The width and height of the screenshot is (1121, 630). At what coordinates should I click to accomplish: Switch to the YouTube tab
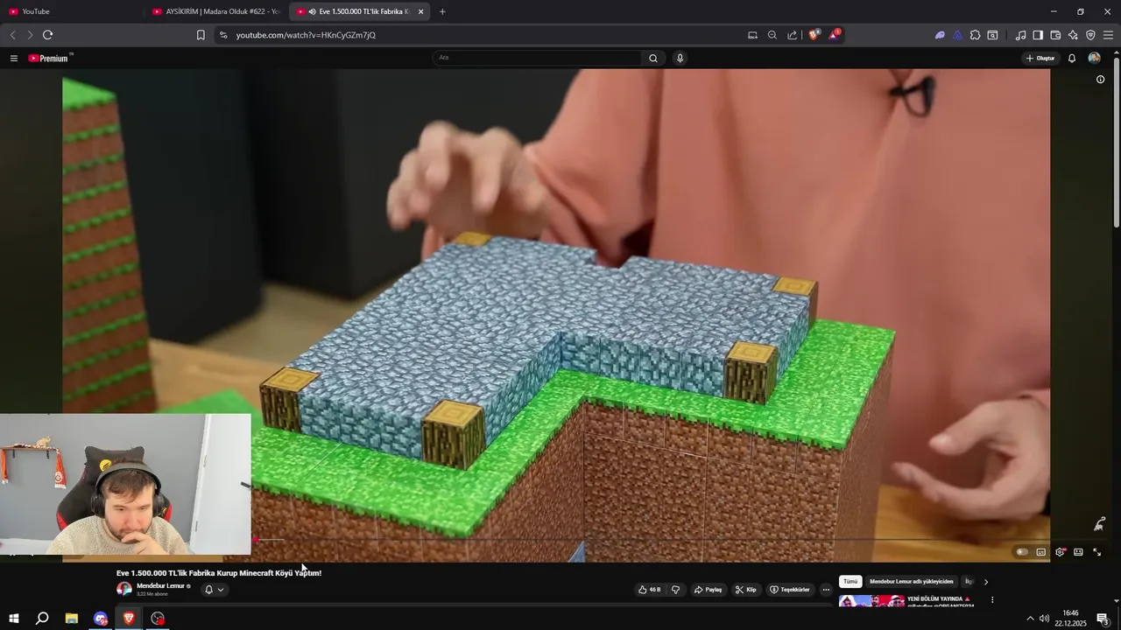point(72,11)
